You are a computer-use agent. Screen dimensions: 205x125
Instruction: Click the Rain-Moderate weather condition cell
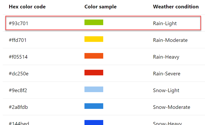pos(170,40)
